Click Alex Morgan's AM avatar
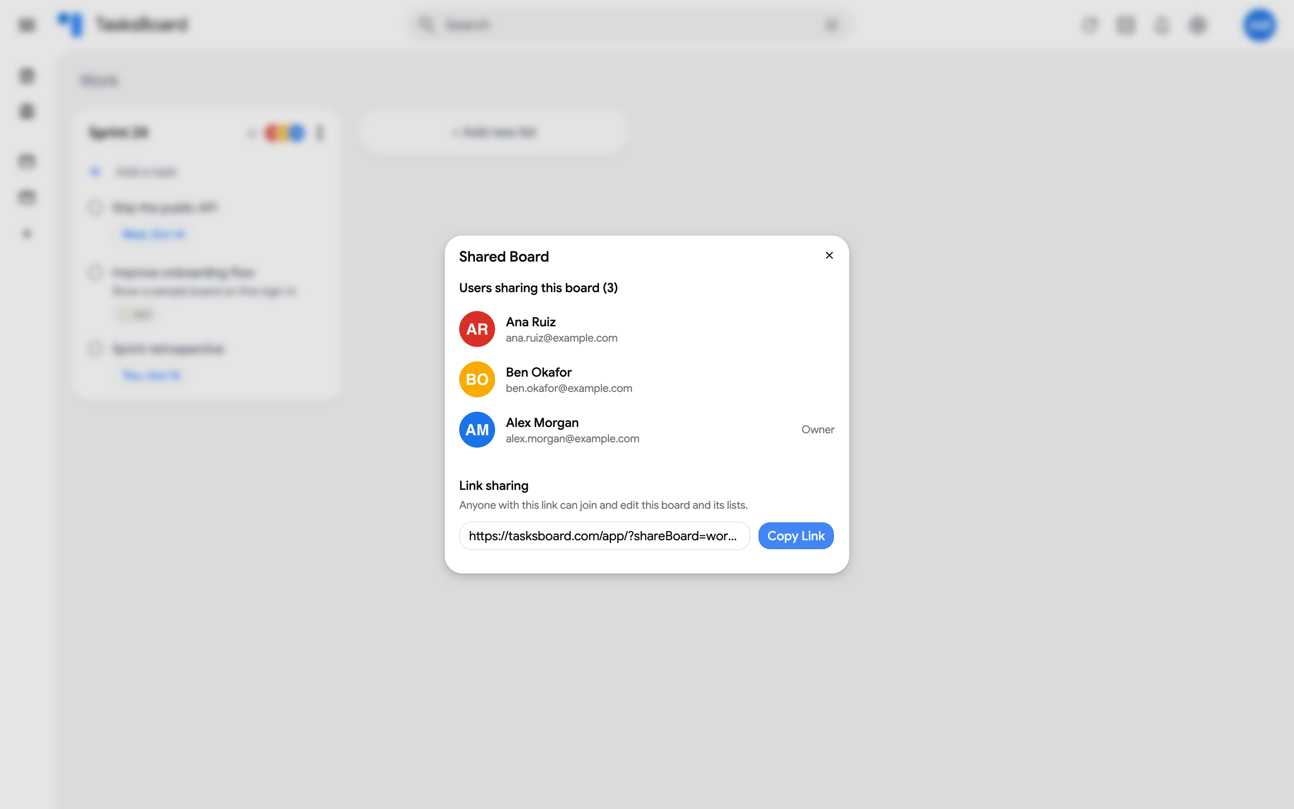 click(477, 430)
